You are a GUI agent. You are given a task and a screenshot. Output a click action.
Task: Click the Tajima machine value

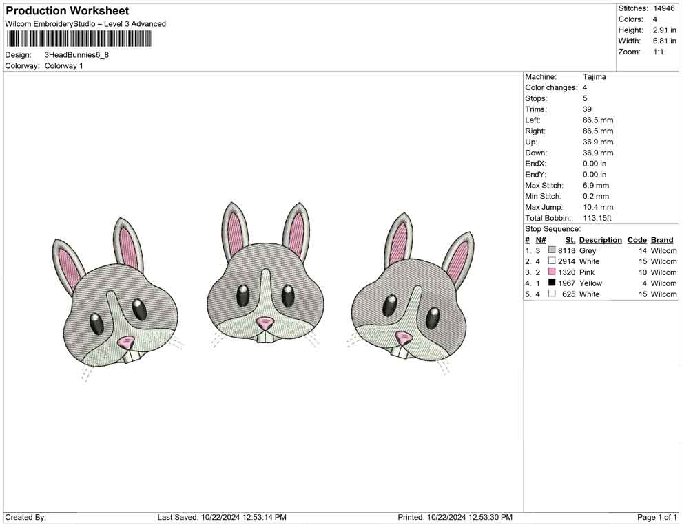[x=595, y=77]
